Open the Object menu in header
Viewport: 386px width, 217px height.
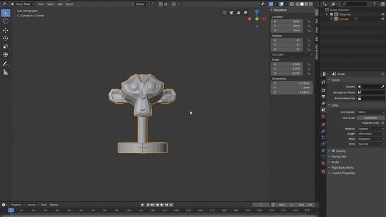69,4
